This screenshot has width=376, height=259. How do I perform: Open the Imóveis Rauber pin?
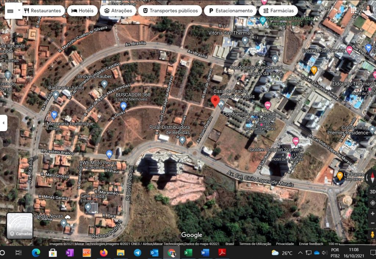(104, 84)
